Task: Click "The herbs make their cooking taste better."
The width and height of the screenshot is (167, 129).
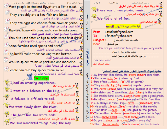Action: pos(40,54)
